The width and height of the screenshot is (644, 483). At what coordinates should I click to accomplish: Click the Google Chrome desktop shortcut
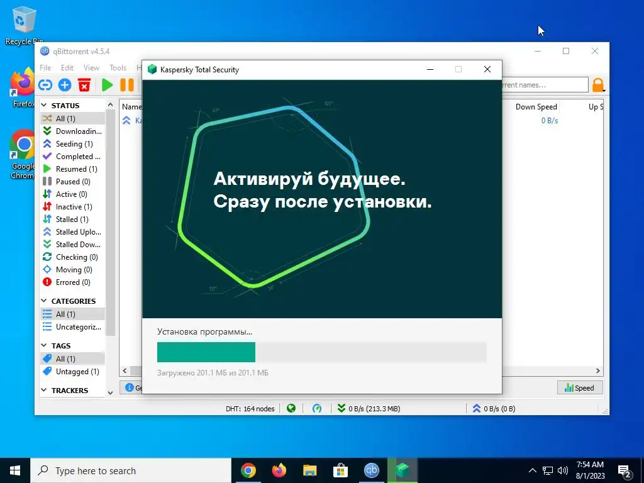point(22,154)
